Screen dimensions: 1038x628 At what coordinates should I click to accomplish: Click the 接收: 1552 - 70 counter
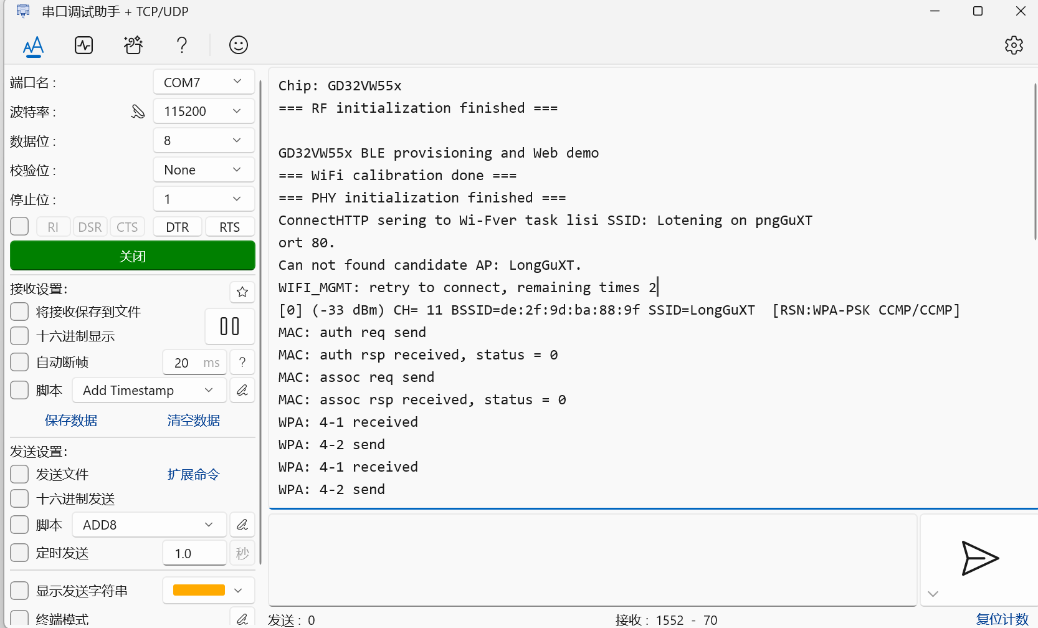coord(666,620)
